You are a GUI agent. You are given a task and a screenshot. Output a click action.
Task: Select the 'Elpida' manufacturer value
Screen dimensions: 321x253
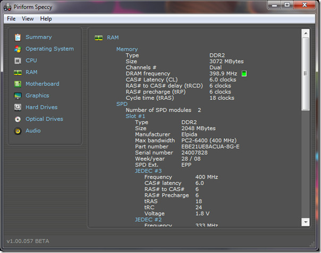pyautogui.click(x=189, y=134)
